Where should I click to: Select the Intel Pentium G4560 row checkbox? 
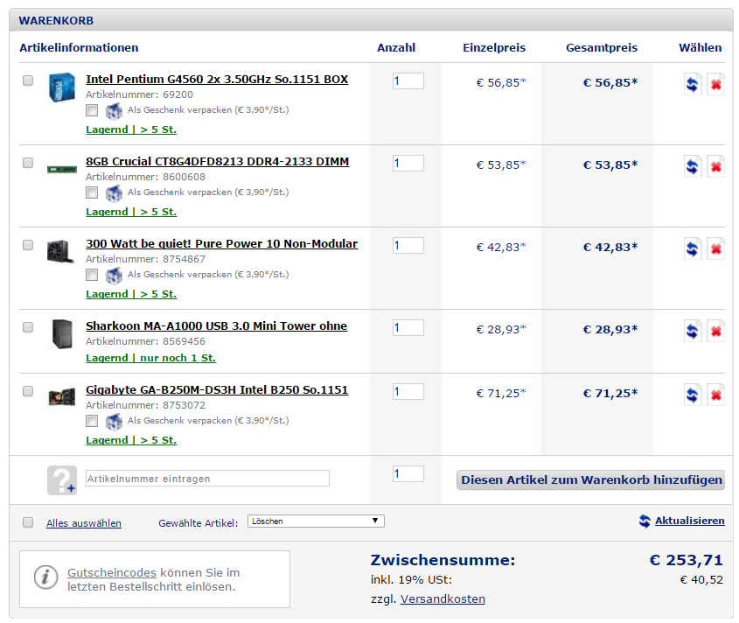tap(28, 80)
